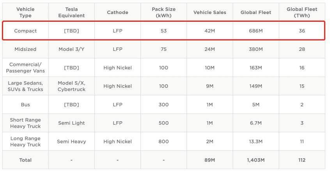Click the Semi Heavy cell
This screenshot has width=330, height=171.
pos(71,141)
